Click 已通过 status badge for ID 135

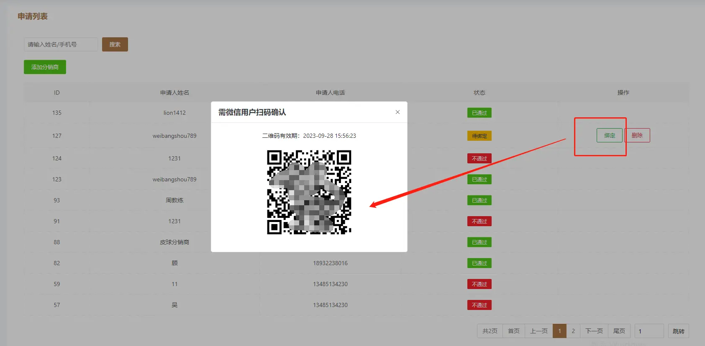point(479,113)
